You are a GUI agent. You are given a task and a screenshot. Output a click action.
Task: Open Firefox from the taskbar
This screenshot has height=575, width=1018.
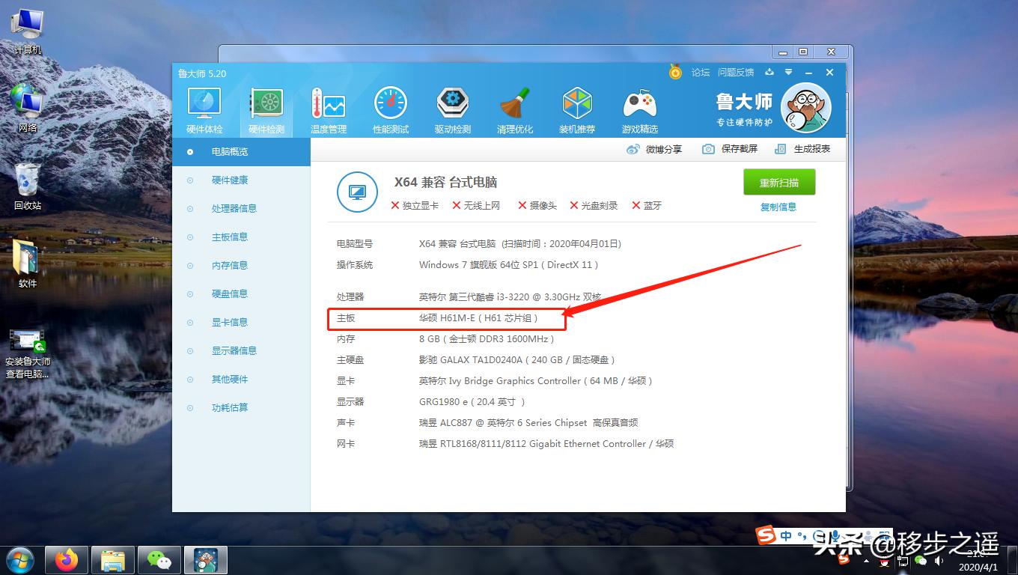pos(67,559)
